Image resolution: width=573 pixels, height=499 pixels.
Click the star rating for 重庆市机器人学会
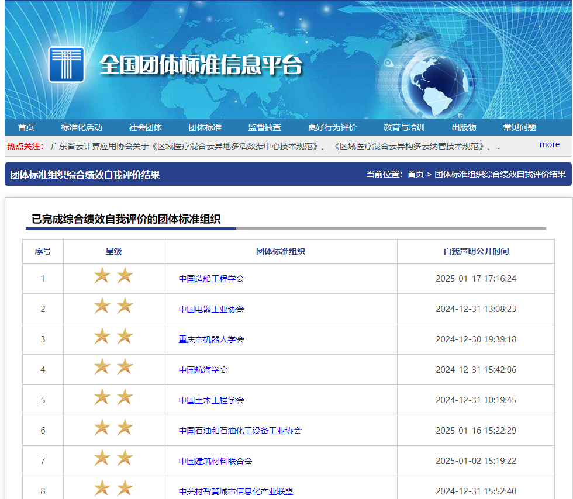coord(113,336)
